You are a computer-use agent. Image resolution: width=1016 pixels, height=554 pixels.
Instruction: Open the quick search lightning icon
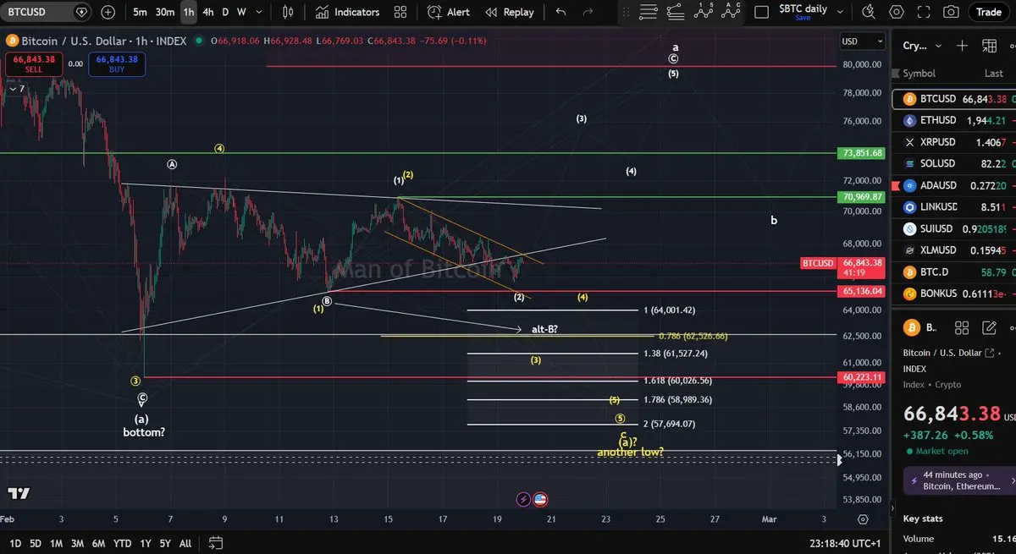click(x=869, y=12)
